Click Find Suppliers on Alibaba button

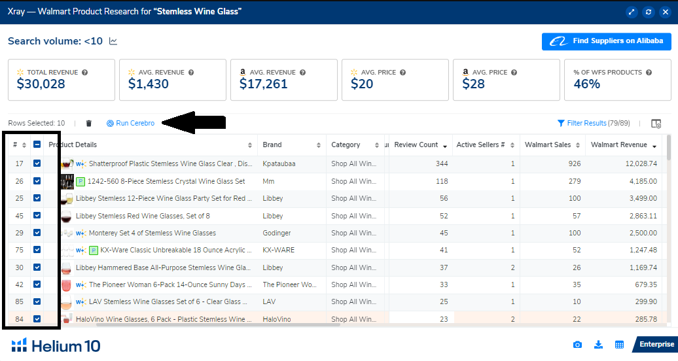(606, 41)
